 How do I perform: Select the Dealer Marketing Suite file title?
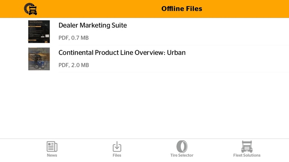point(92,25)
